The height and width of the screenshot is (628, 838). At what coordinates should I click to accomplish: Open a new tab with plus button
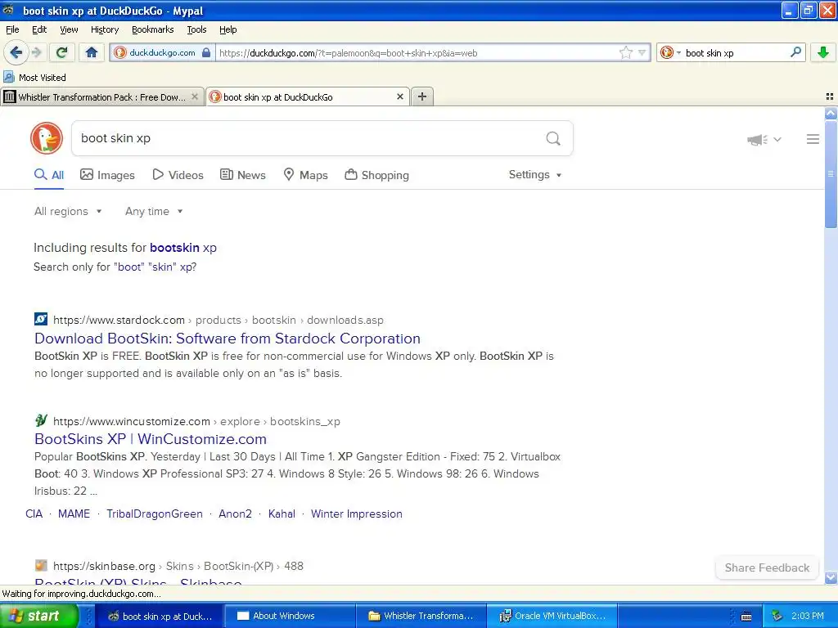coord(422,96)
